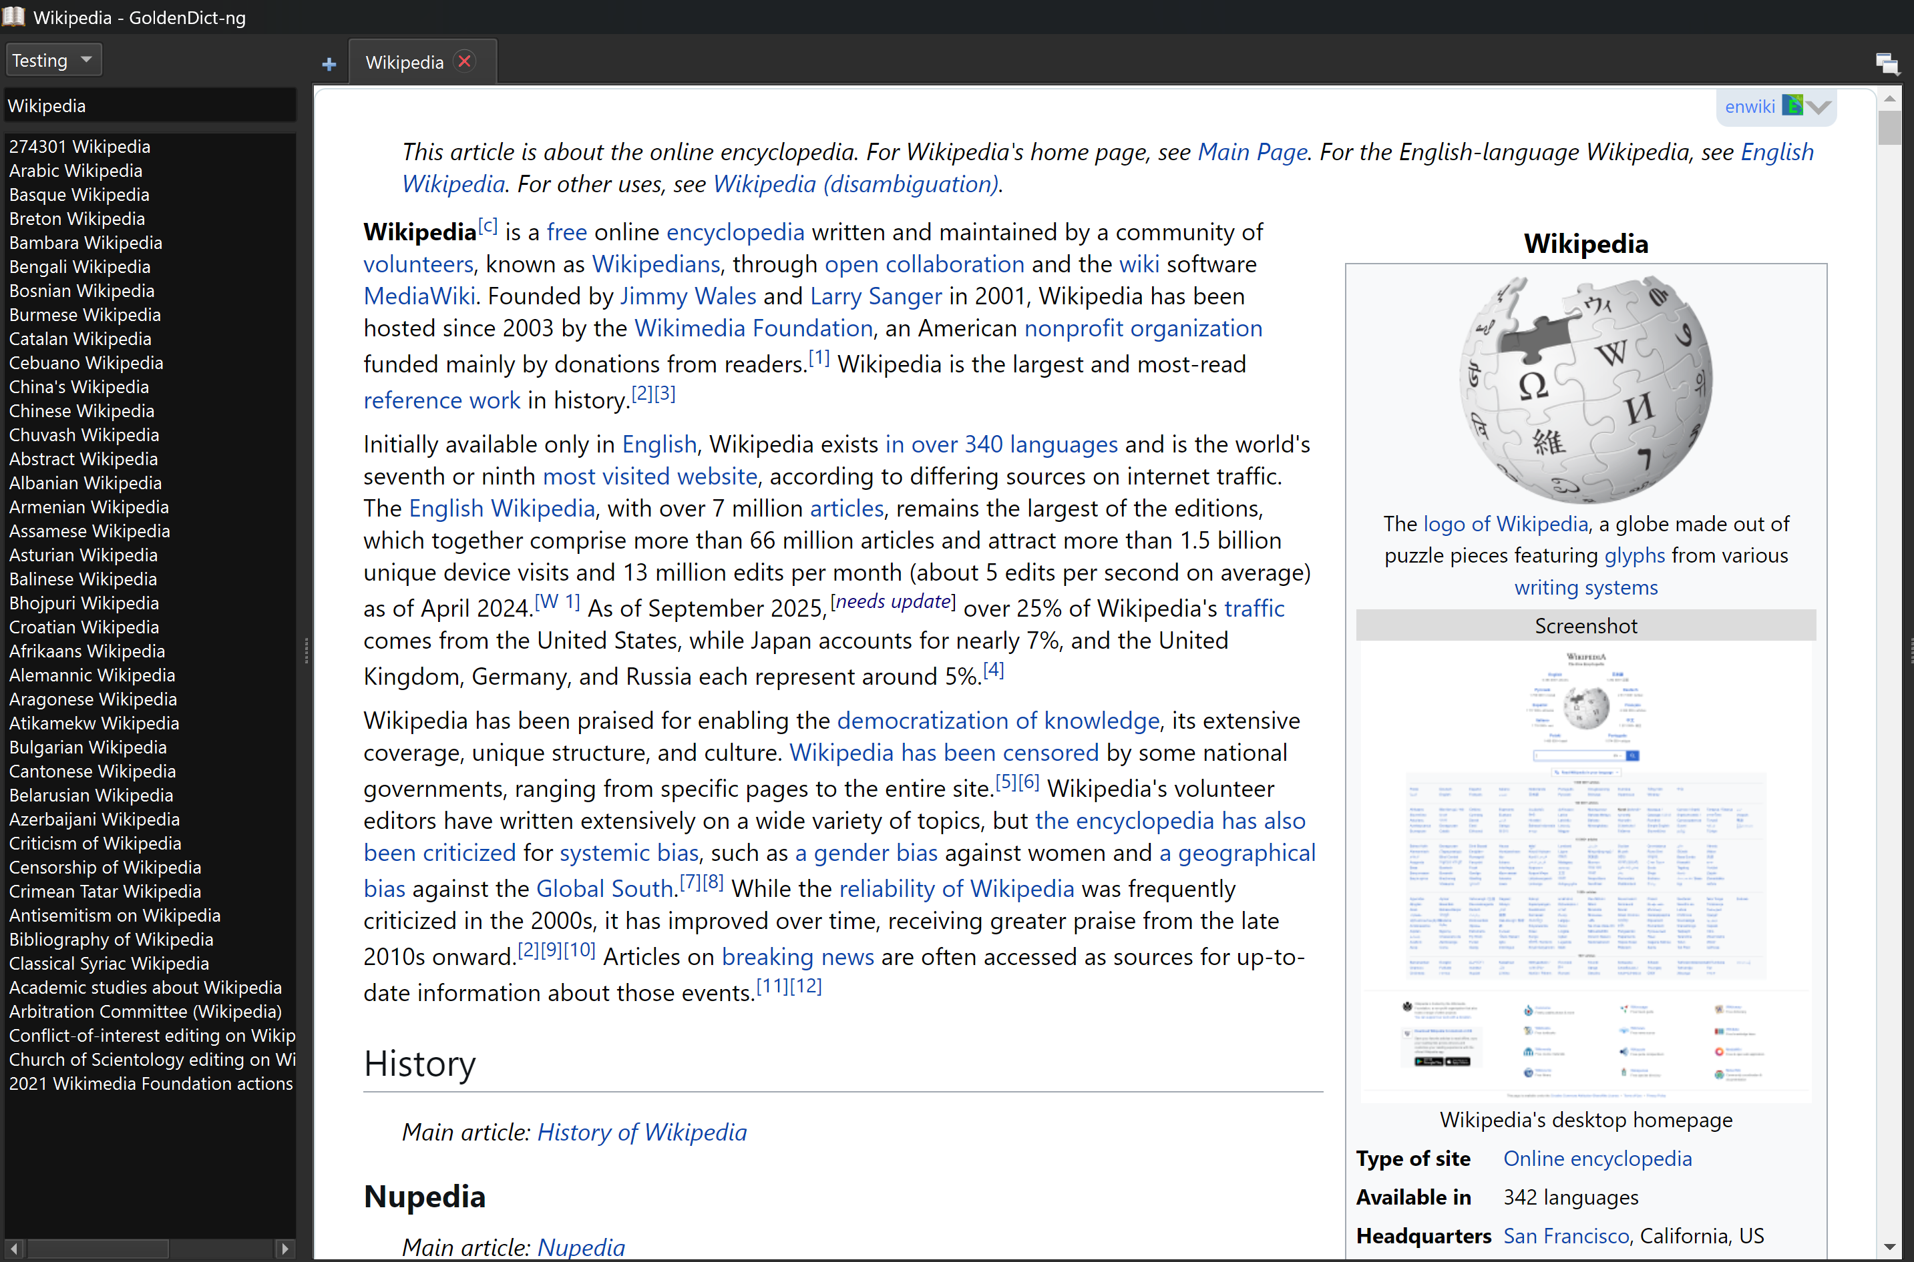Click the right arrow of the sidebar scrollbar
Screen dimensions: 1914x1262
(287, 1248)
